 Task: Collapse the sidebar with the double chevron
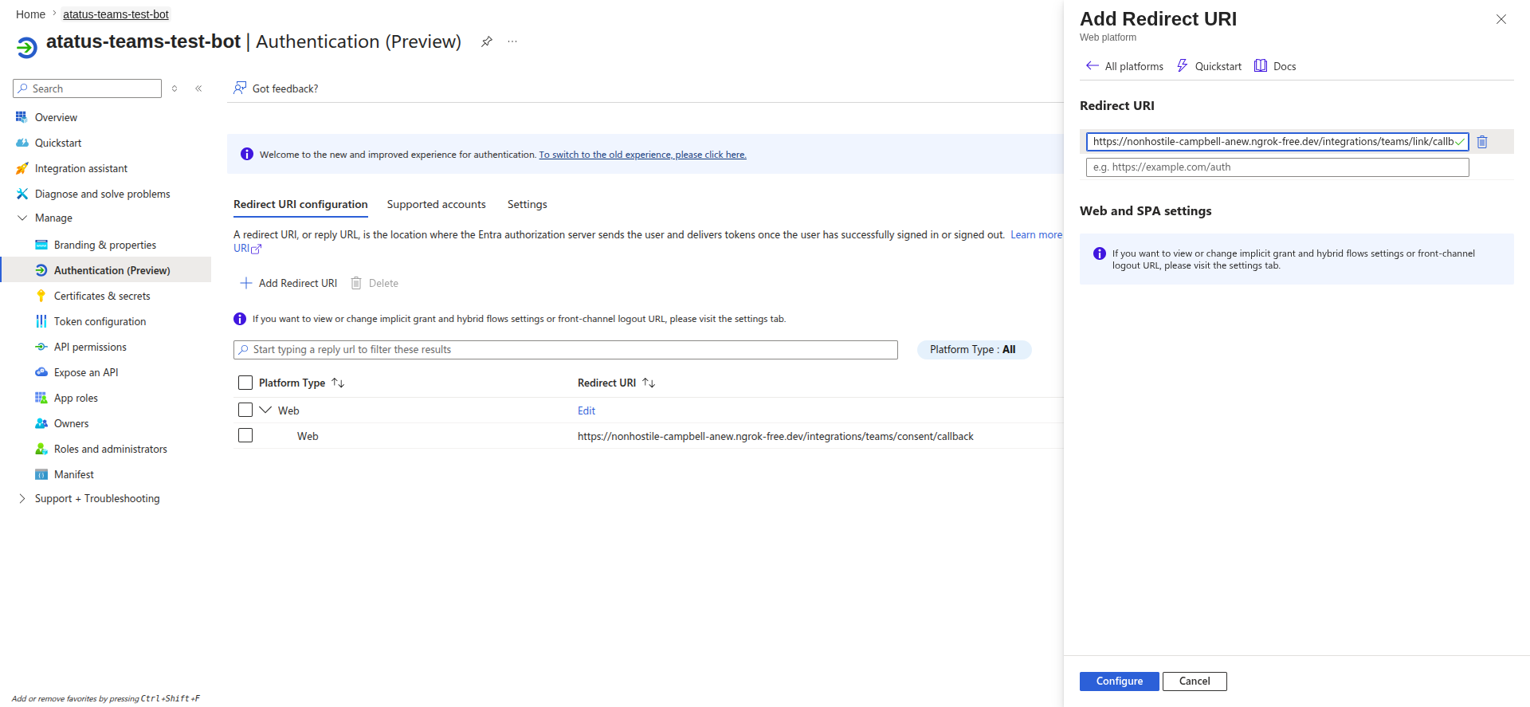pos(198,88)
